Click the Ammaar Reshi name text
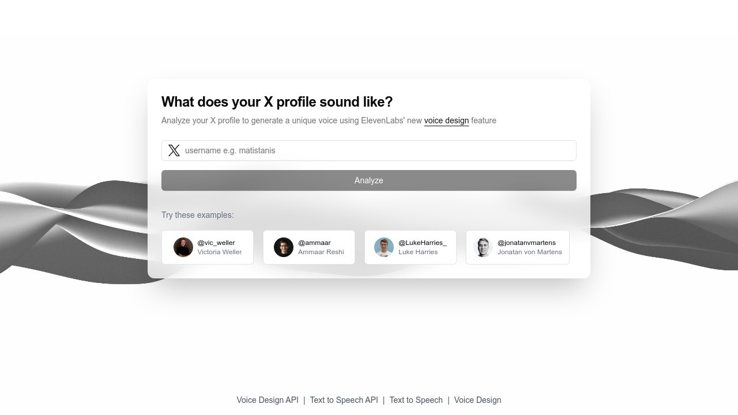Screen dimensions: 738x415 coord(321,252)
